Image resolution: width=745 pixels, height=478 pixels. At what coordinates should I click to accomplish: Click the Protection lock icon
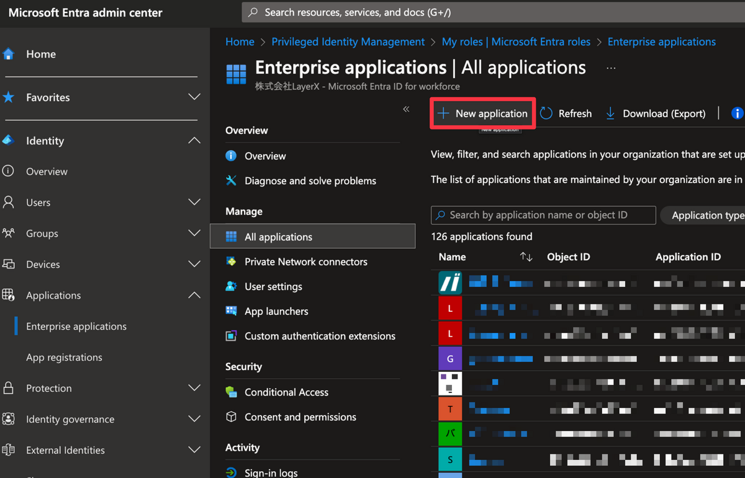pyautogui.click(x=8, y=388)
